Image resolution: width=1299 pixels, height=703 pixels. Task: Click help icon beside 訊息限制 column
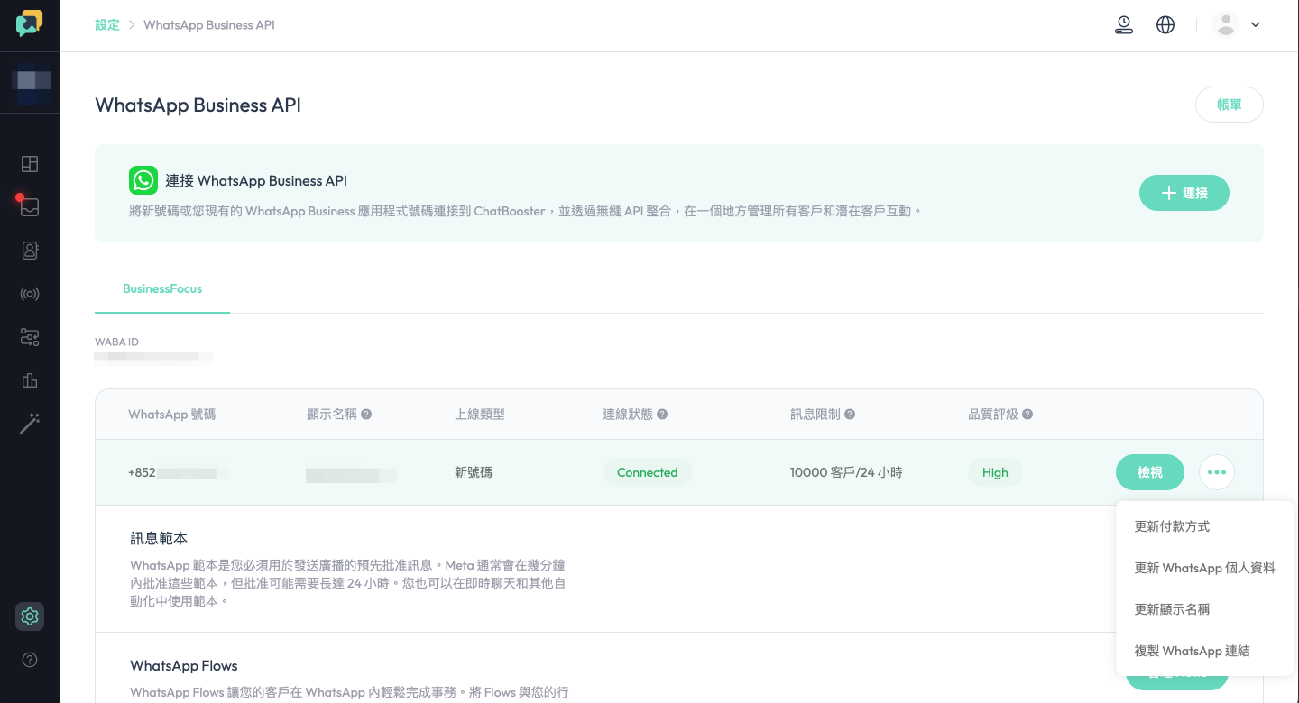(x=850, y=415)
